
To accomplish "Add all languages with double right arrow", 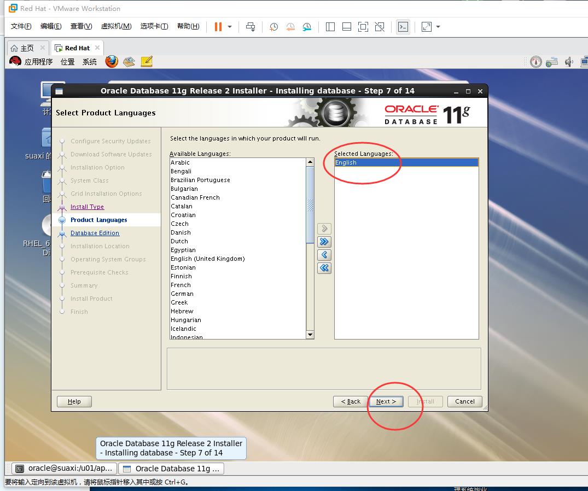I will click(x=324, y=241).
